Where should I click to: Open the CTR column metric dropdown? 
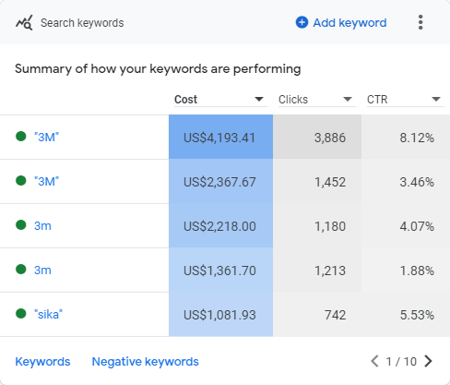click(x=406, y=100)
